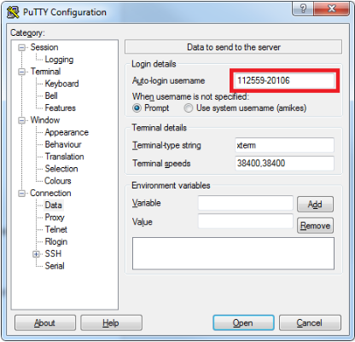Choose Selection in the category tree
This screenshot has height=342, width=355.
61,169
